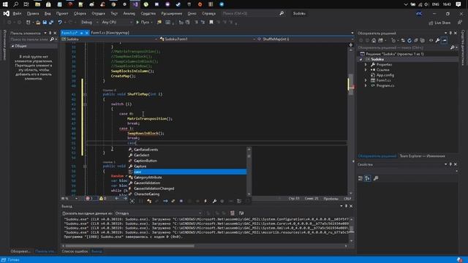Pin the Toolbox panel
468x263 pixels.
(50, 33)
